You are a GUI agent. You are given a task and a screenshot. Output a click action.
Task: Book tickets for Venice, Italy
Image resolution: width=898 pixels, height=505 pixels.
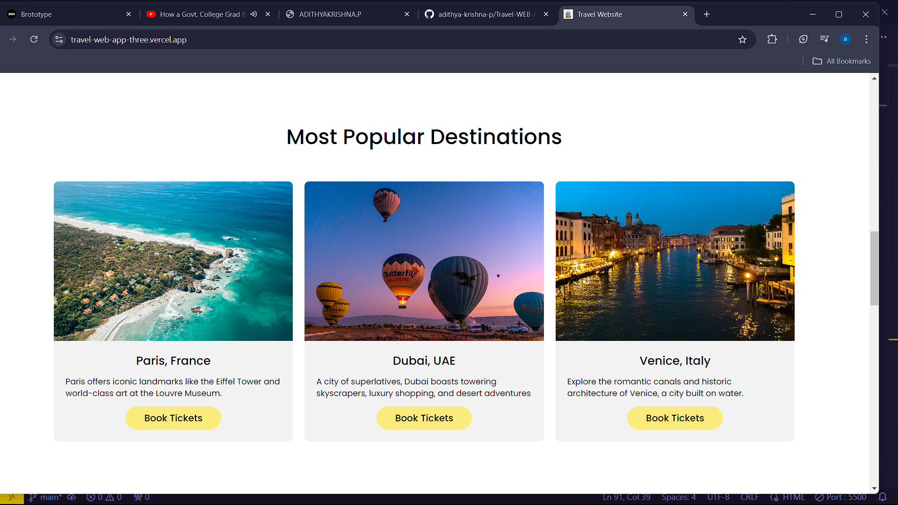click(x=674, y=418)
